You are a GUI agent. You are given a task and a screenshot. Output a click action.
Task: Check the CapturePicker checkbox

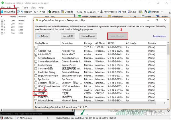36,65
